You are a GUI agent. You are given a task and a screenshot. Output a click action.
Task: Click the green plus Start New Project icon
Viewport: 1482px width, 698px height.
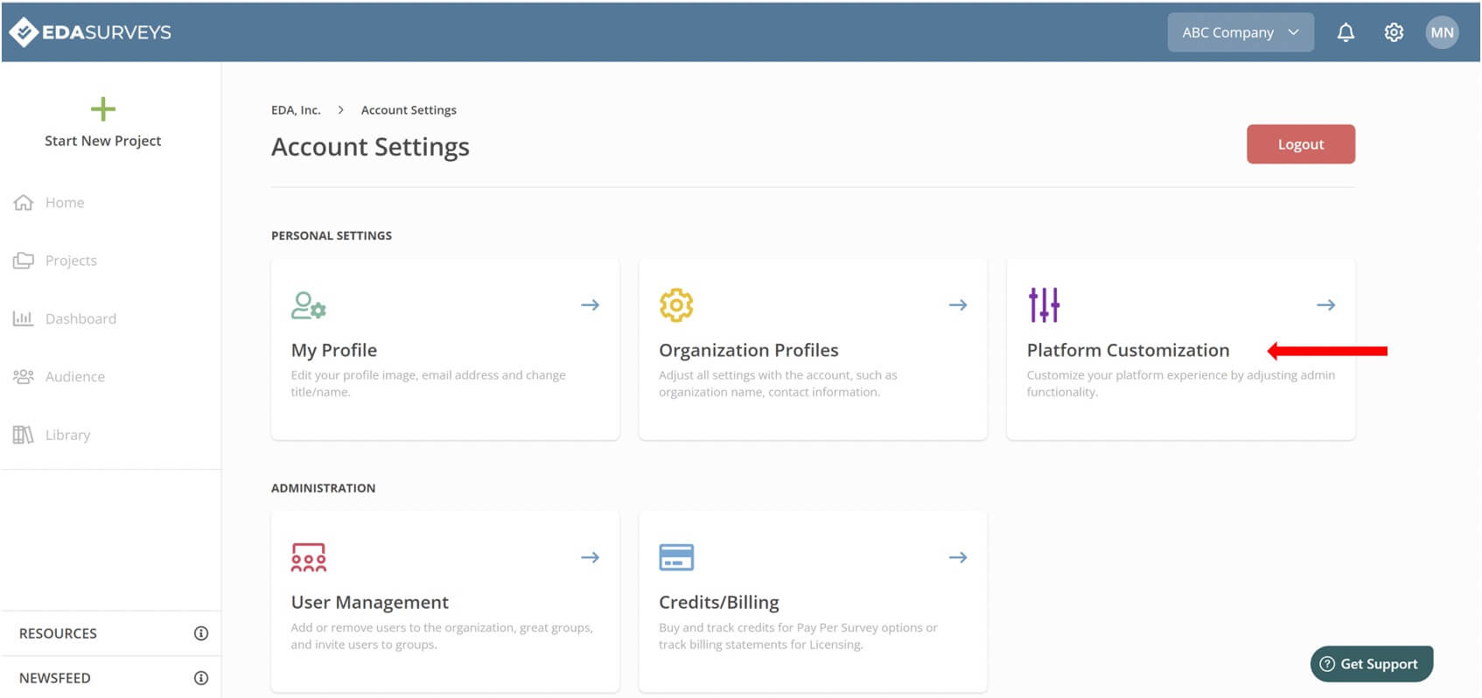[103, 109]
